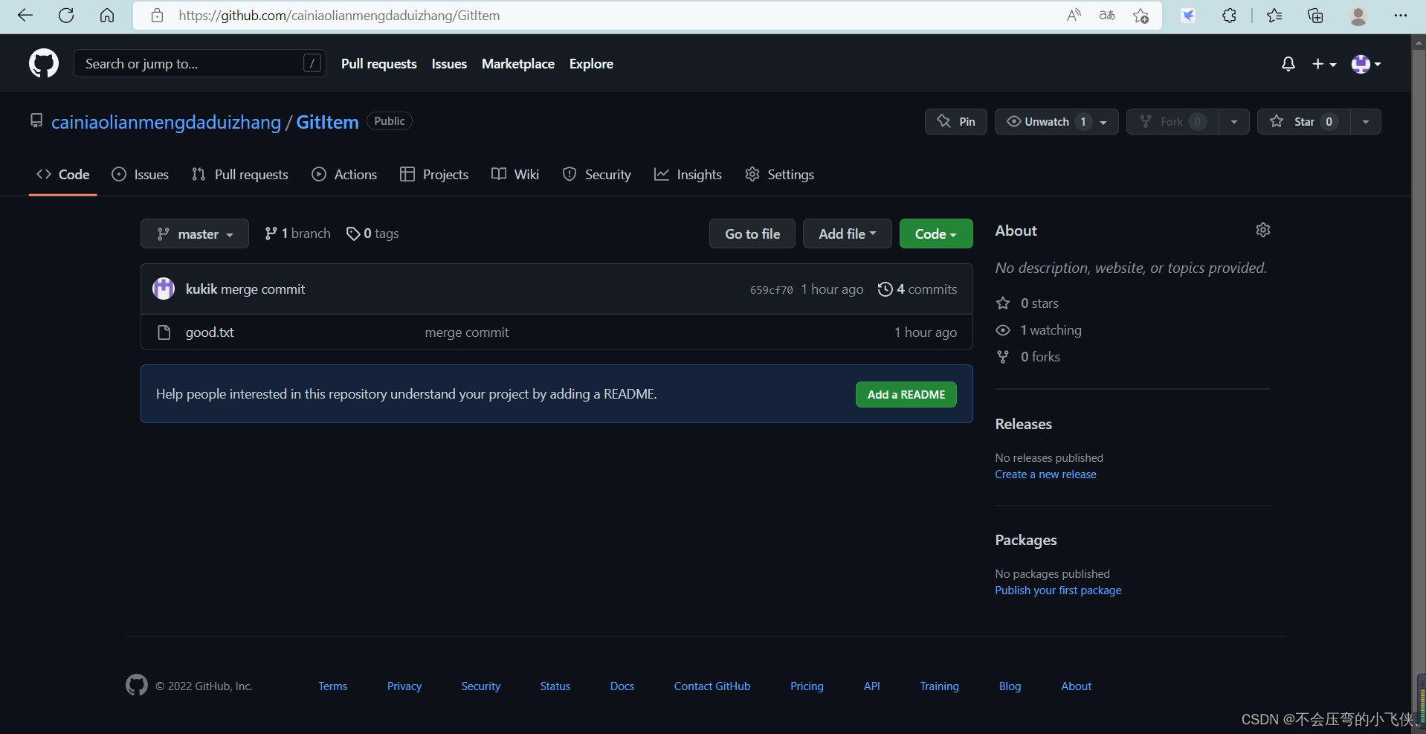Open the browser Collections icon
1426x734 pixels.
click(x=1315, y=16)
